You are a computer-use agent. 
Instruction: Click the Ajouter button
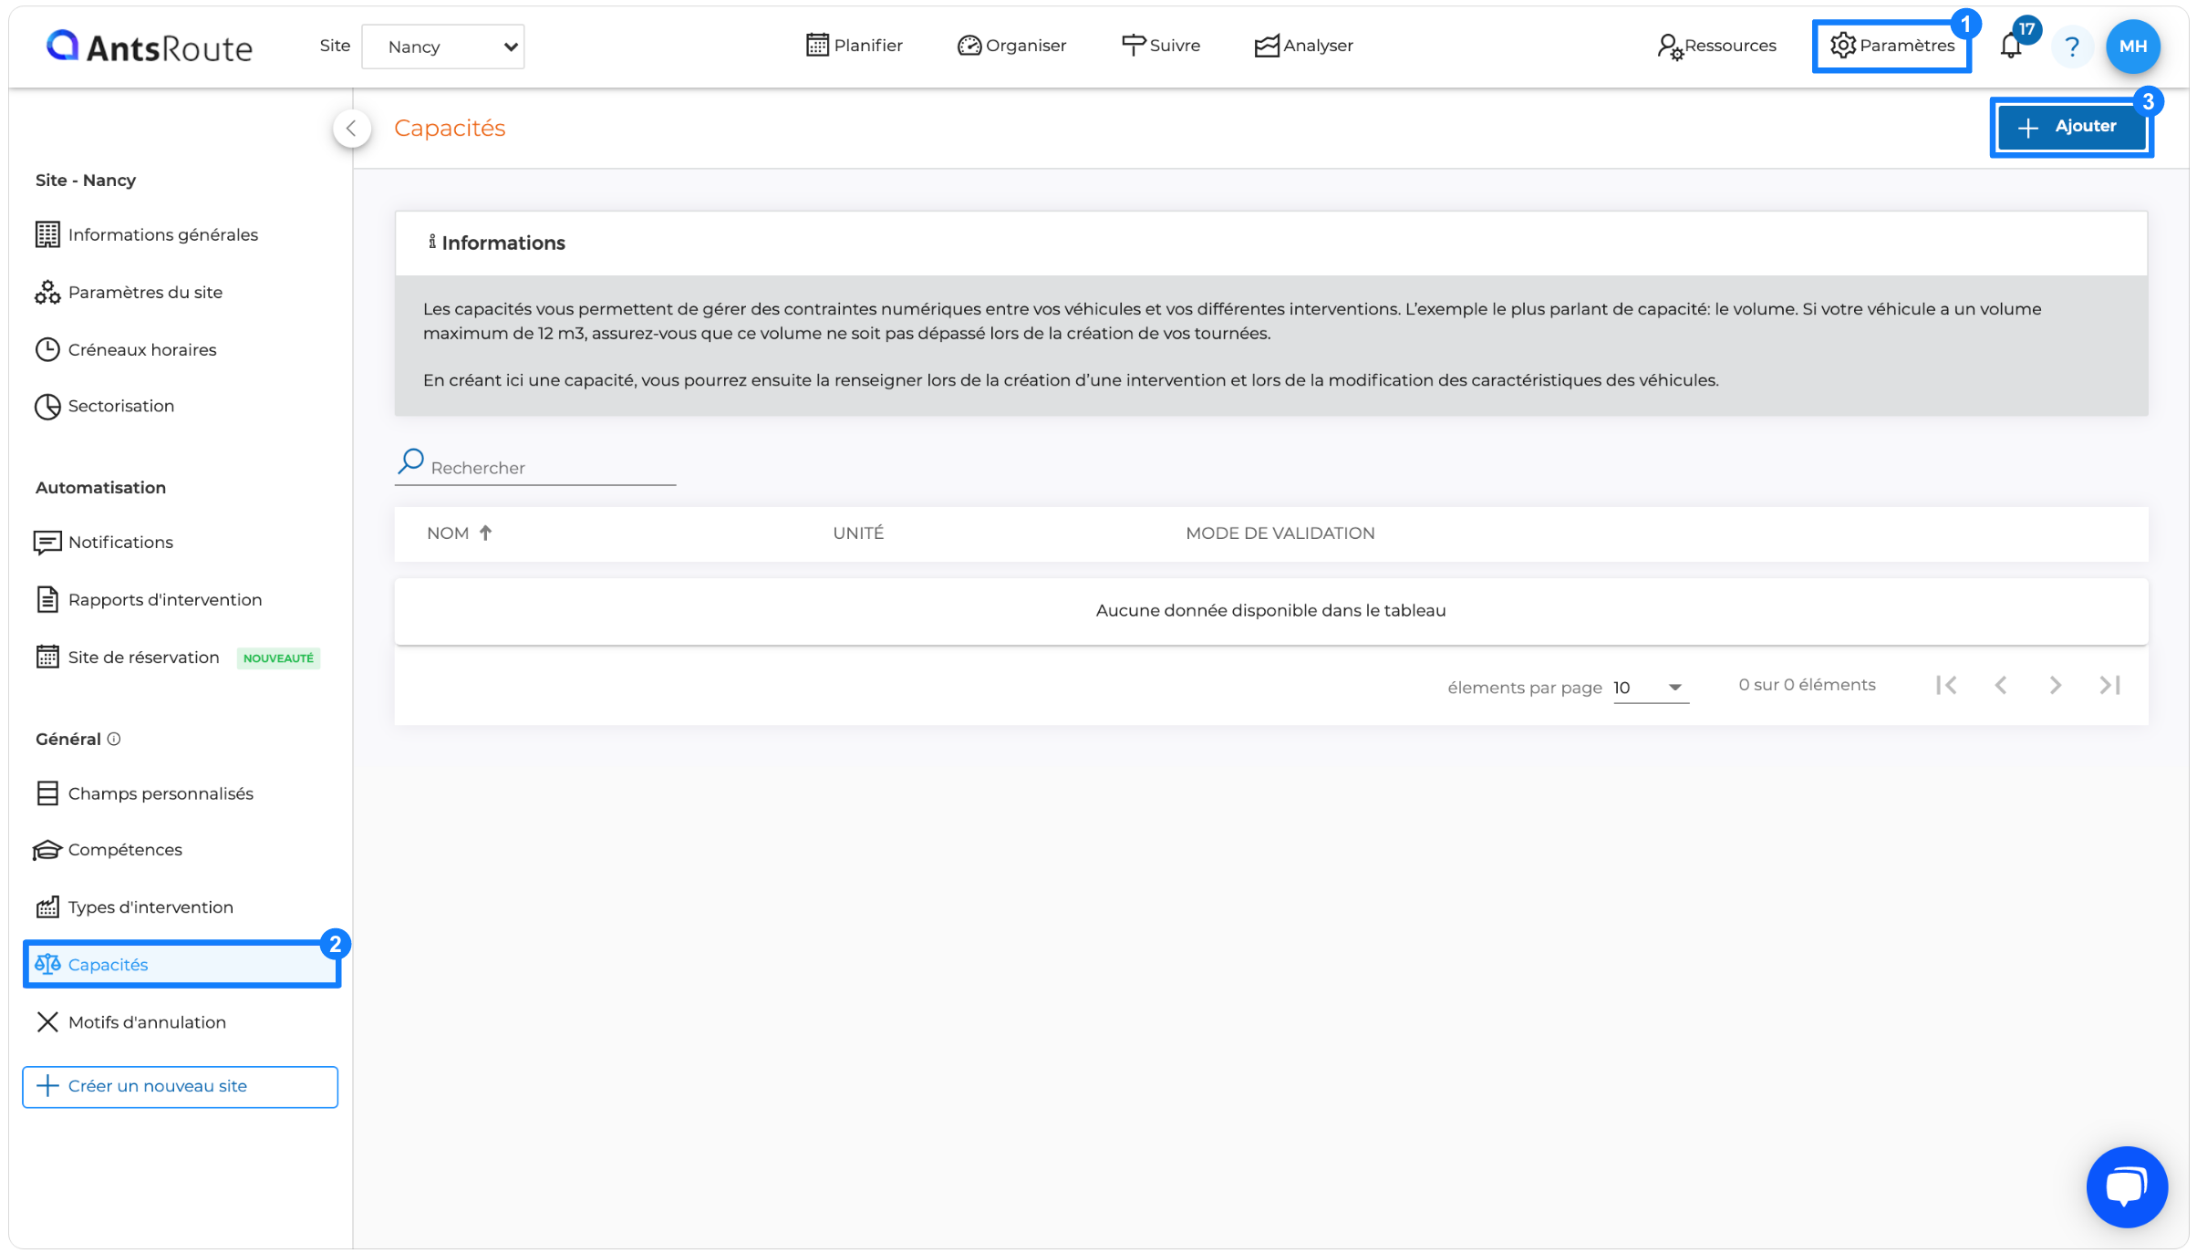2071,127
